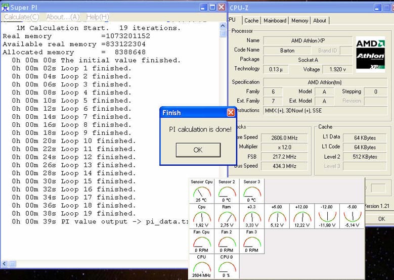This screenshot has width=394, height=280.
Task: Open the About...(A) menu in Super PI
Action: [63, 17]
